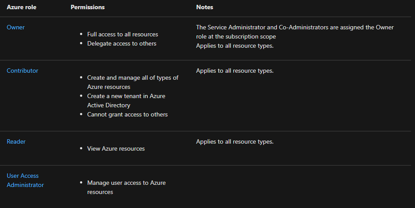Click the Permissions column header
The height and width of the screenshot is (208, 415).
[x=87, y=7]
